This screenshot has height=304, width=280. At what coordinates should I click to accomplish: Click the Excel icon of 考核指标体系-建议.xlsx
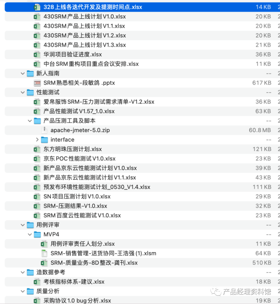(x=37, y=282)
